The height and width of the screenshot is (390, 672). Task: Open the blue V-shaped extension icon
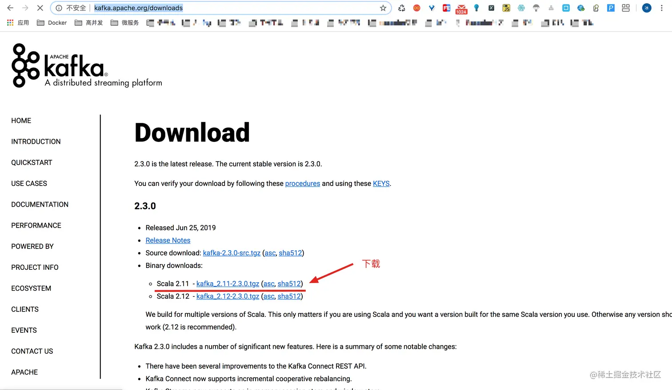432,8
